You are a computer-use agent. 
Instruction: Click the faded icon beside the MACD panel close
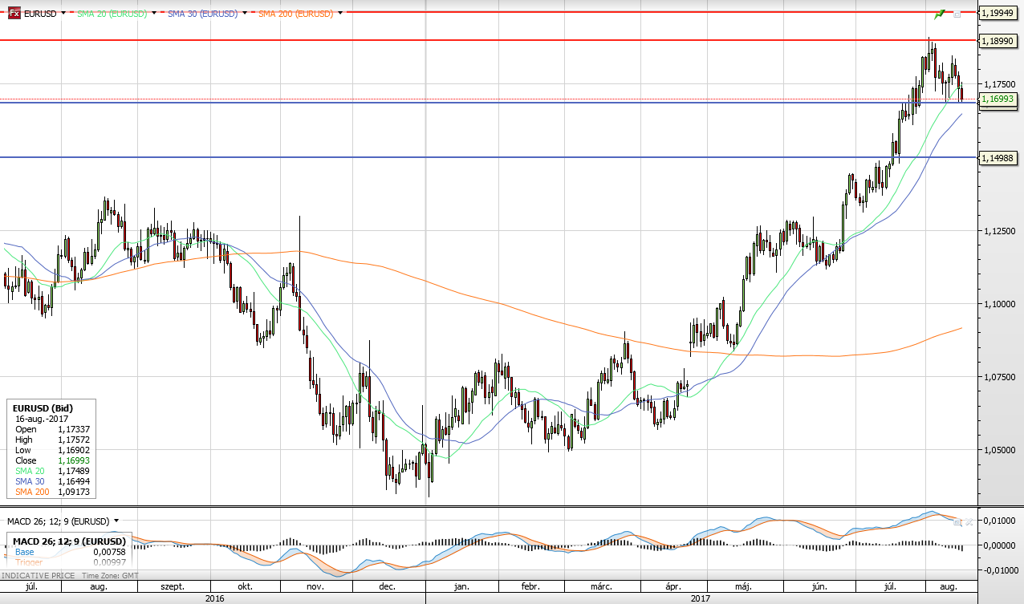(x=956, y=521)
